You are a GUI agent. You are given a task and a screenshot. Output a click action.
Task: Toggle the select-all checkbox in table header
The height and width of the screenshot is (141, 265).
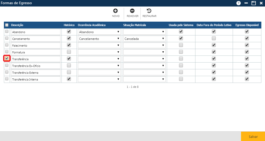[7, 25]
